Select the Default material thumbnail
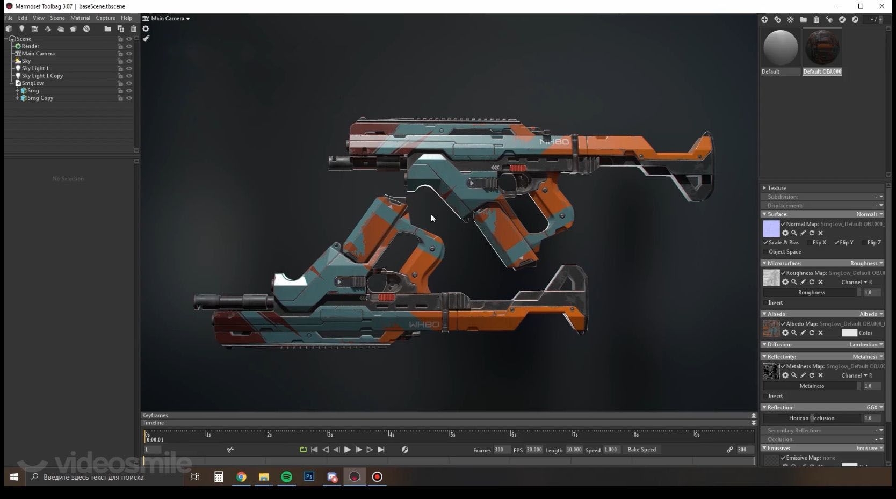 click(781, 48)
